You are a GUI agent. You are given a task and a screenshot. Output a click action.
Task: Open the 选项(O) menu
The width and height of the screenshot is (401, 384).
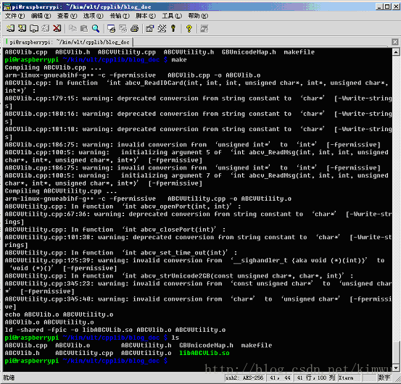point(94,16)
